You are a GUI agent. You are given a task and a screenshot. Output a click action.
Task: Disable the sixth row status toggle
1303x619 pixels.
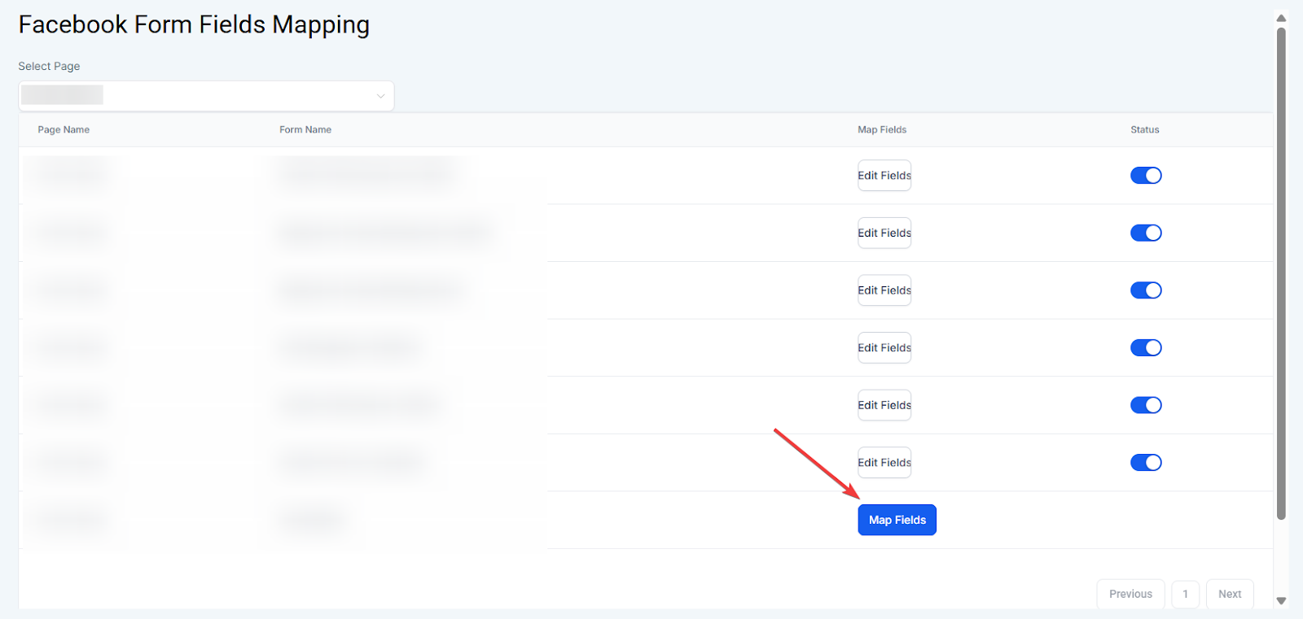pos(1145,463)
